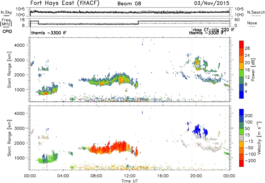This screenshot has width=265, height=183.
Task: Click the '50' velocity colorbar label
Action: [x=247, y=128]
